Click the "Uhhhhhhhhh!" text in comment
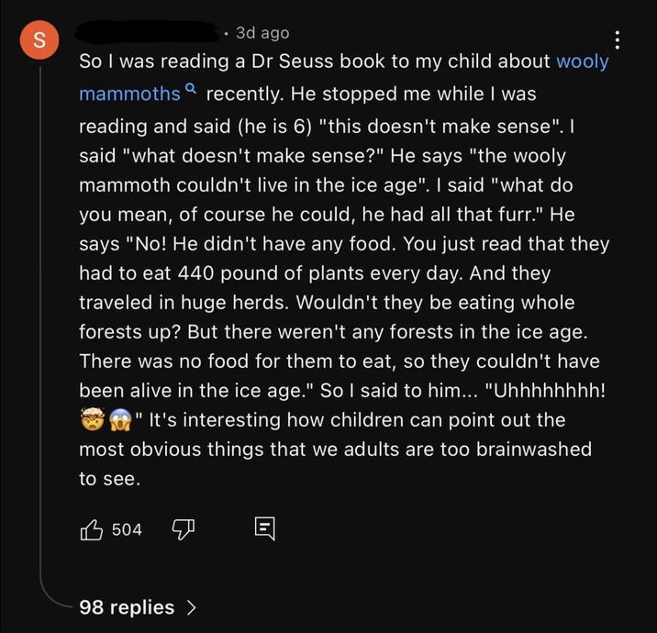The height and width of the screenshot is (633, 657). tap(551, 390)
